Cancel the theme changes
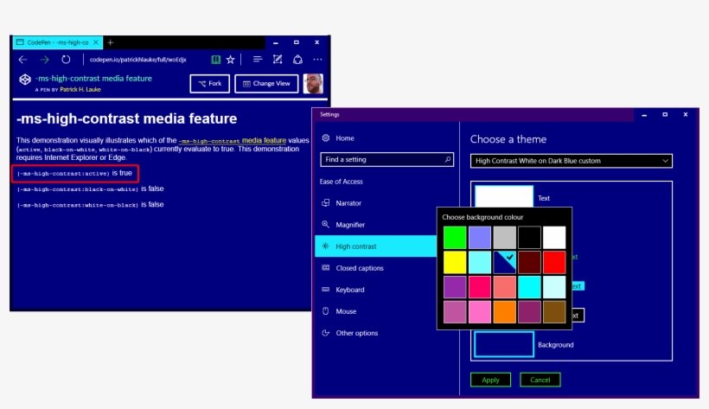This screenshot has width=709, height=409. coord(540,380)
